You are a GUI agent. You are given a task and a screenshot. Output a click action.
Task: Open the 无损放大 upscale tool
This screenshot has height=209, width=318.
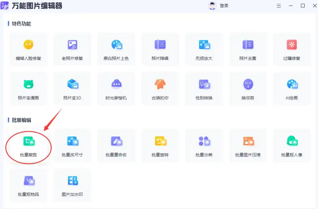[204, 50]
